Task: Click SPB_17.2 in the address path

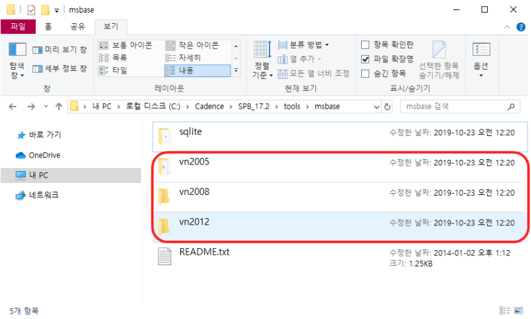Action: (x=254, y=107)
